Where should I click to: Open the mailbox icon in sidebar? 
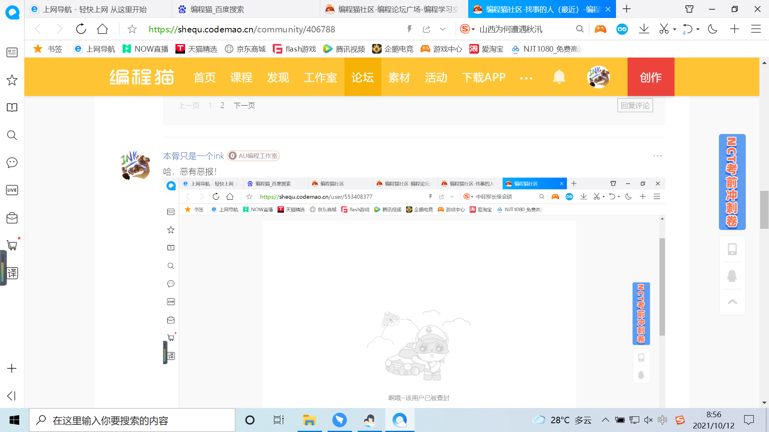12,218
